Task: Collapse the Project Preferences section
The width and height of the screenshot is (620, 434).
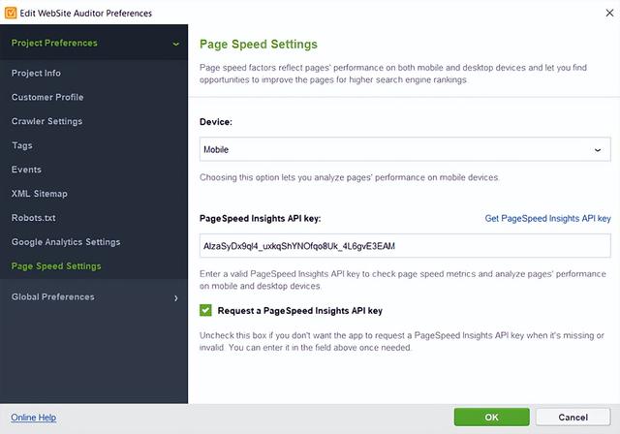Action: (x=94, y=43)
